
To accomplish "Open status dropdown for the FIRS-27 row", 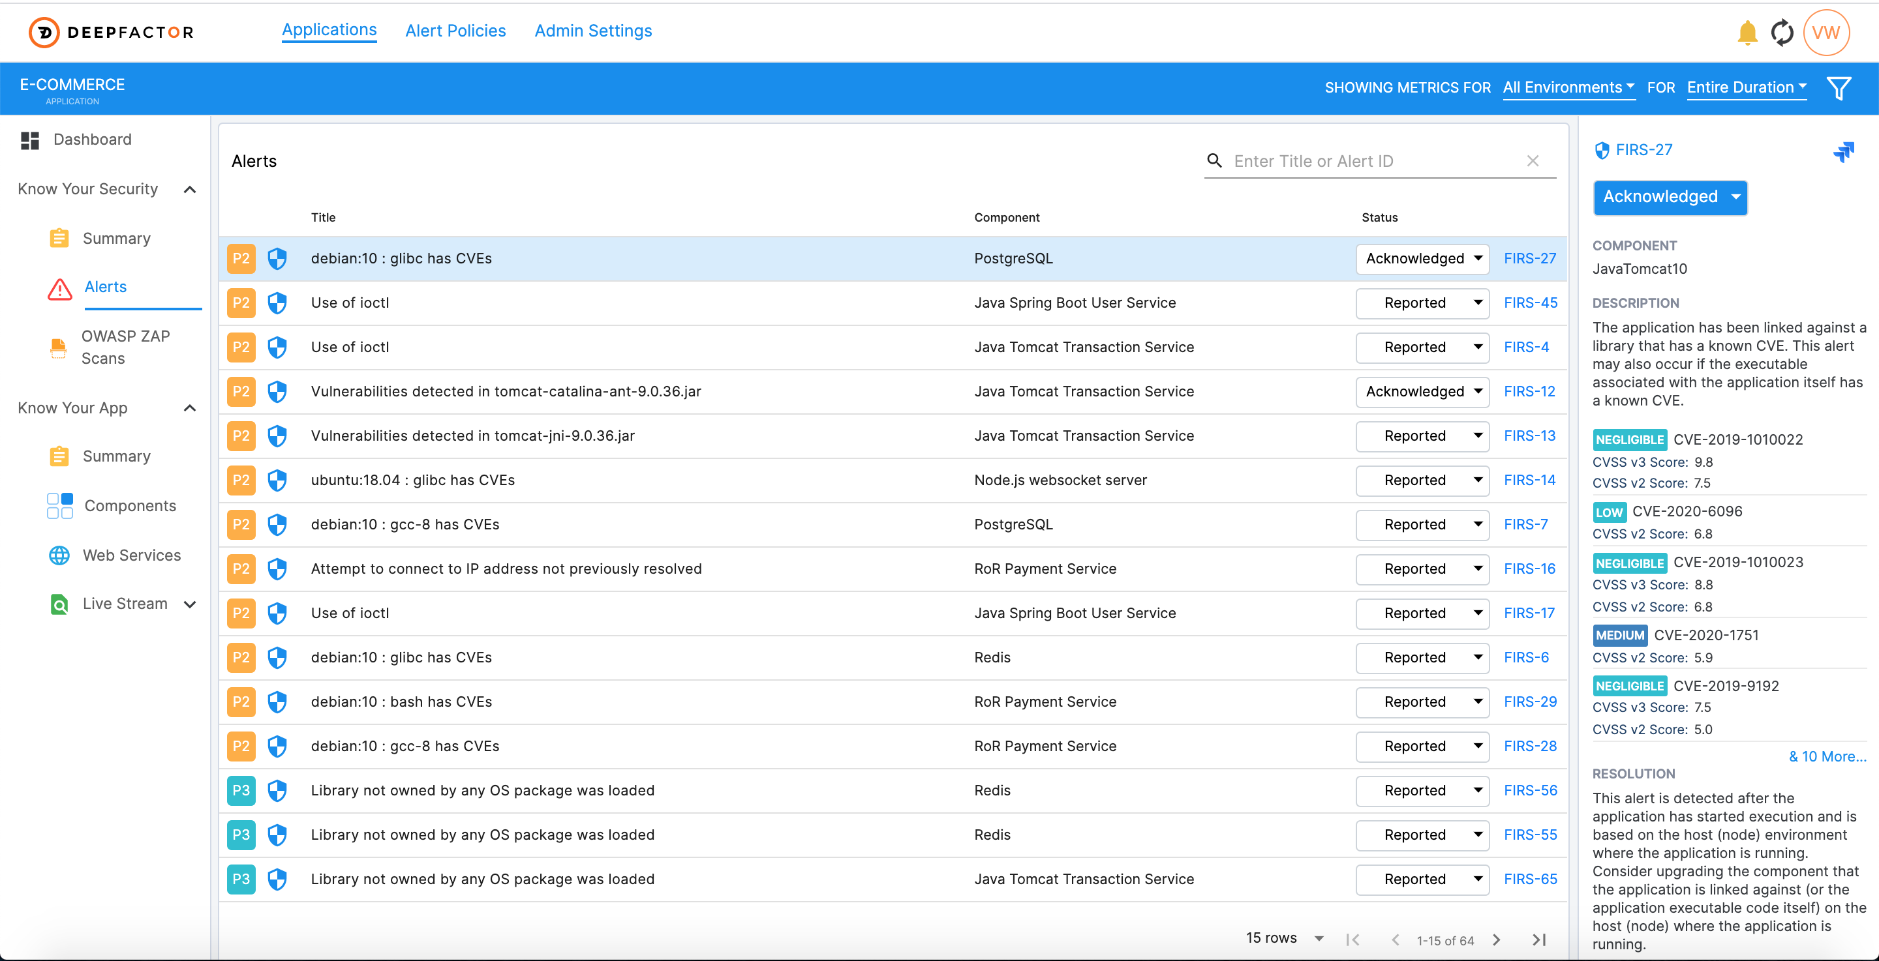I will pos(1422,259).
